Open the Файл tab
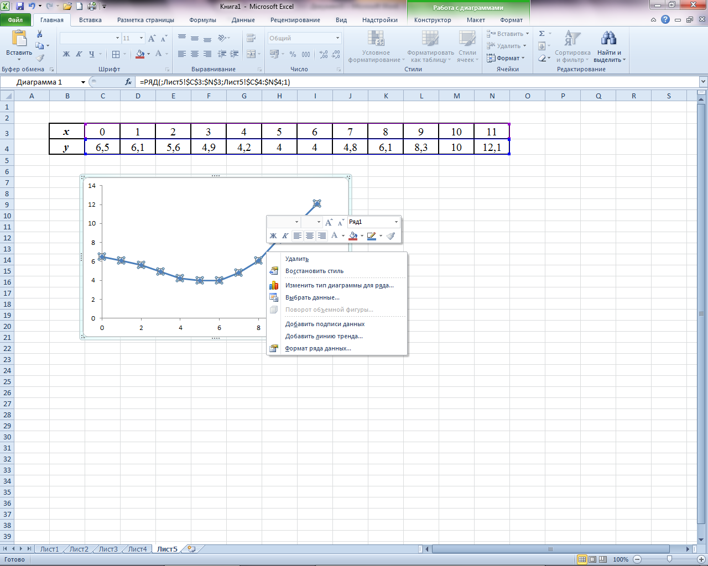 point(15,20)
